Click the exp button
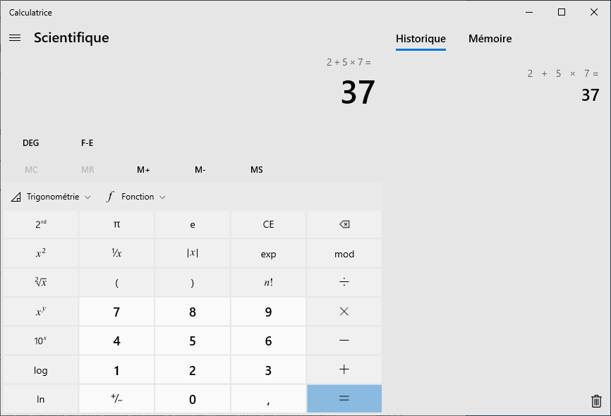This screenshot has height=416, width=611. coord(268,253)
